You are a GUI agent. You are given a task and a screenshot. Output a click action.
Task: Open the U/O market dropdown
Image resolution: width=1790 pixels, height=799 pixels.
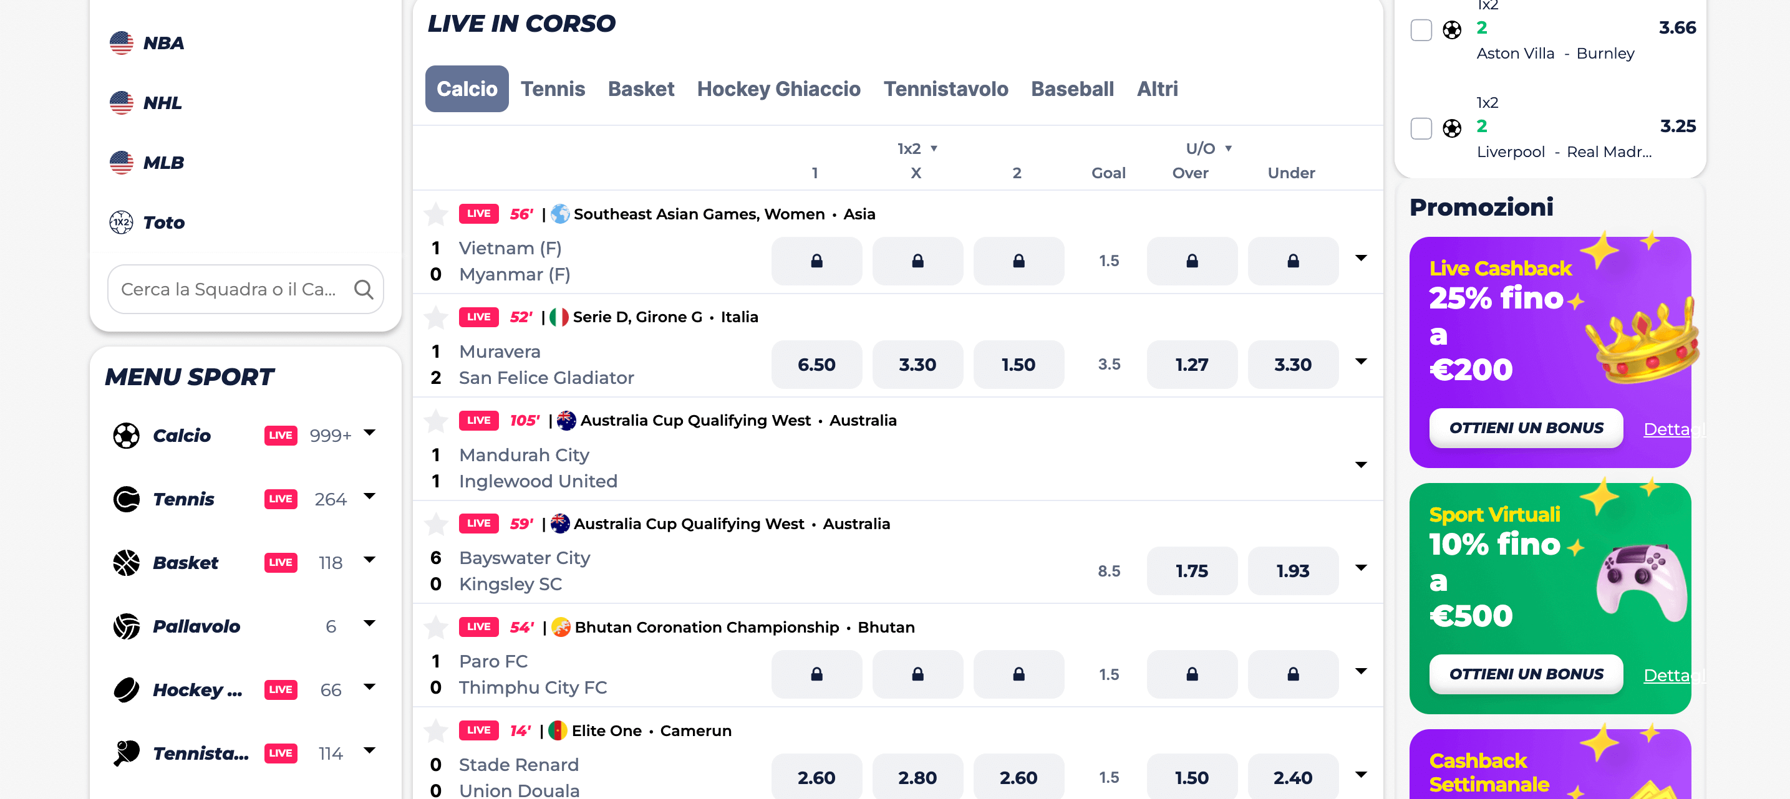tap(1207, 148)
